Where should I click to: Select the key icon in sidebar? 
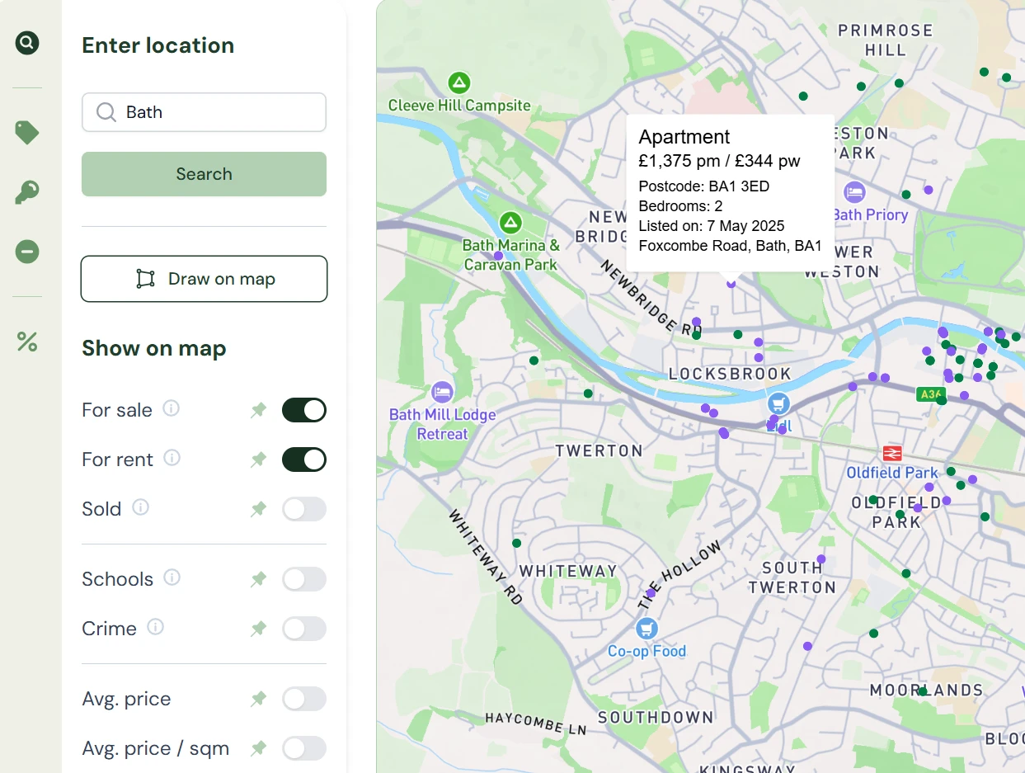pyautogui.click(x=27, y=192)
